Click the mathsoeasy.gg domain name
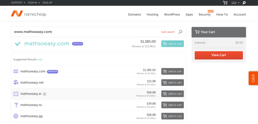 coord(31,116)
